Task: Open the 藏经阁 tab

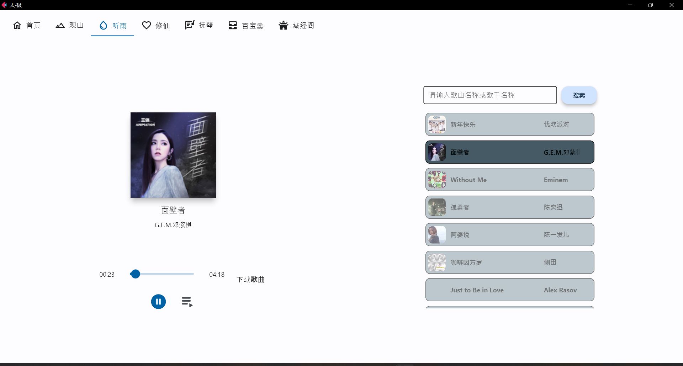Action: (296, 25)
